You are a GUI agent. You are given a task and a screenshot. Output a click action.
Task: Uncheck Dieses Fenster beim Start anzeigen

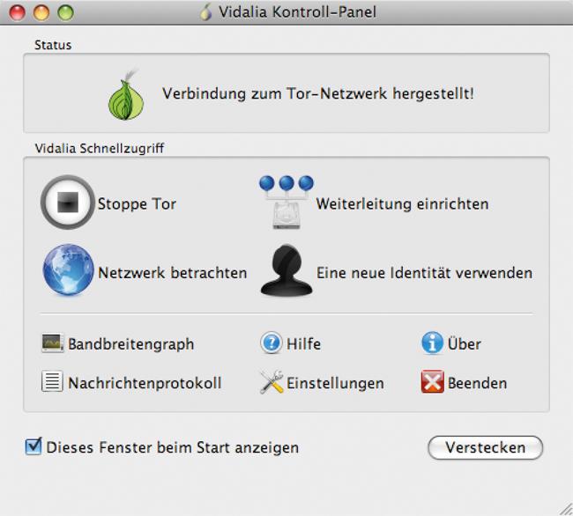pyautogui.click(x=33, y=446)
